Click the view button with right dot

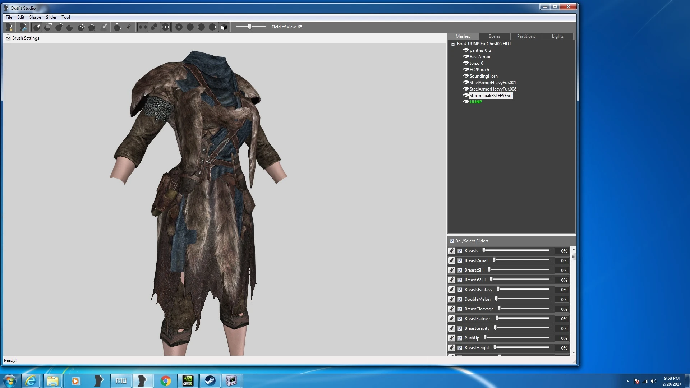pos(212,27)
